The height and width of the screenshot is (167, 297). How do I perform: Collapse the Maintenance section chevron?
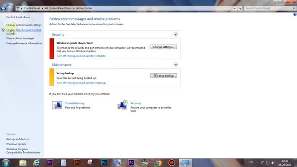tap(175, 64)
